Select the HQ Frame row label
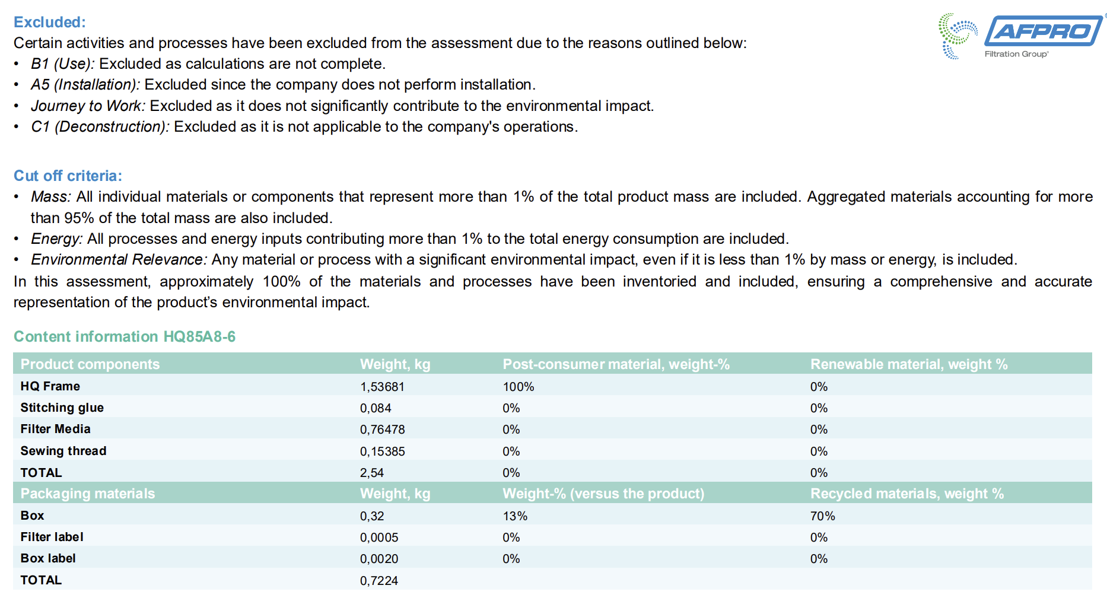The height and width of the screenshot is (598, 1107). (x=50, y=386)
